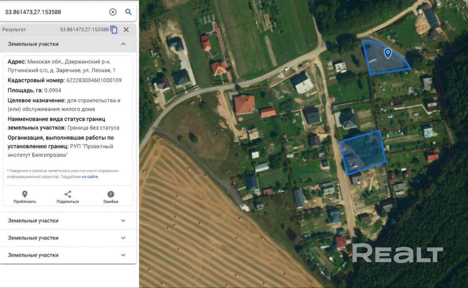Clear the coordinates search field
468x288 pixels.
click(113, 12)
